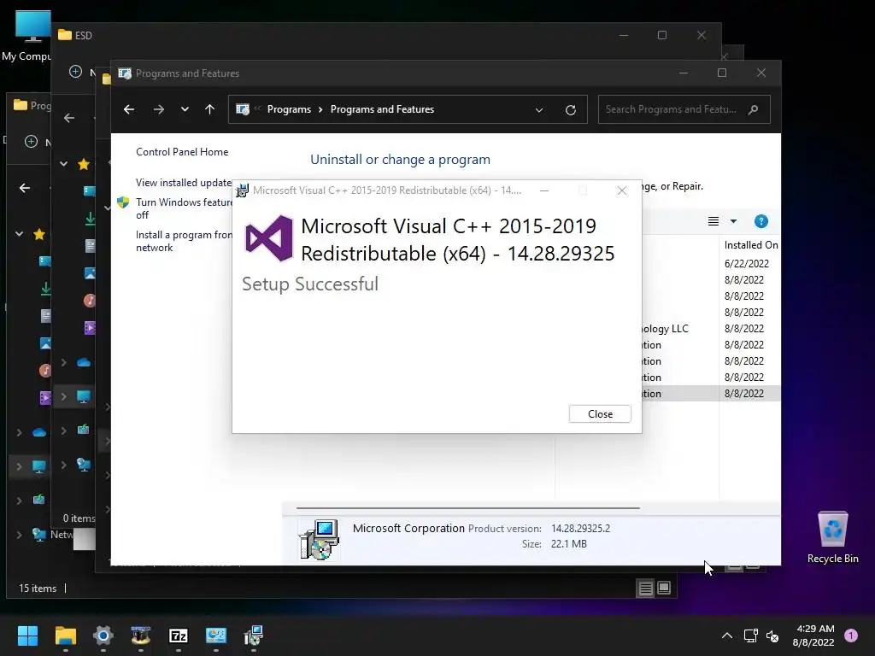Click Control Panel icon in the address bar
This screenshot has width=875, height=656.
[243, 109]
